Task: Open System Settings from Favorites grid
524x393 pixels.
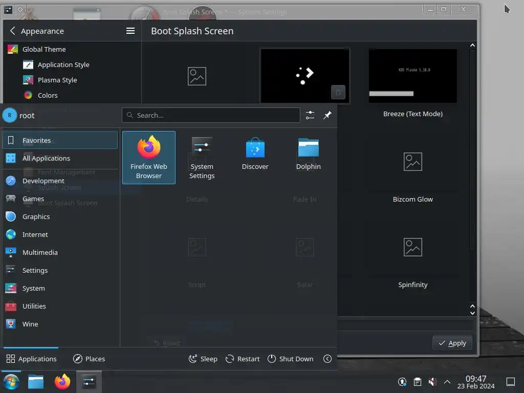Action: 202,158
